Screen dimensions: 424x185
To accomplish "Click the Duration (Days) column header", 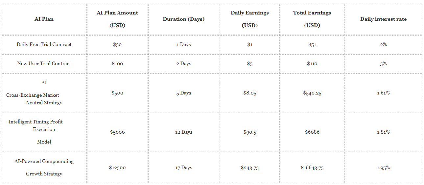I will (184, 19).
